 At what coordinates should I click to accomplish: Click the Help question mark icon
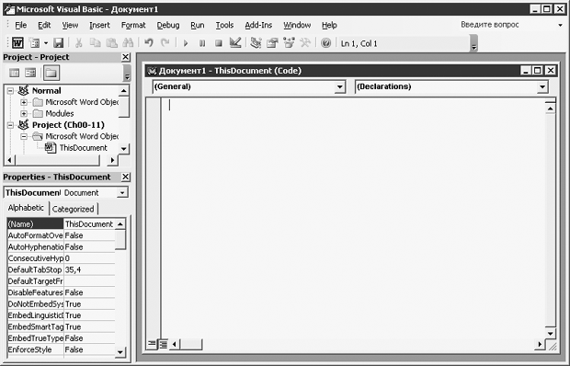click(325, 43)
